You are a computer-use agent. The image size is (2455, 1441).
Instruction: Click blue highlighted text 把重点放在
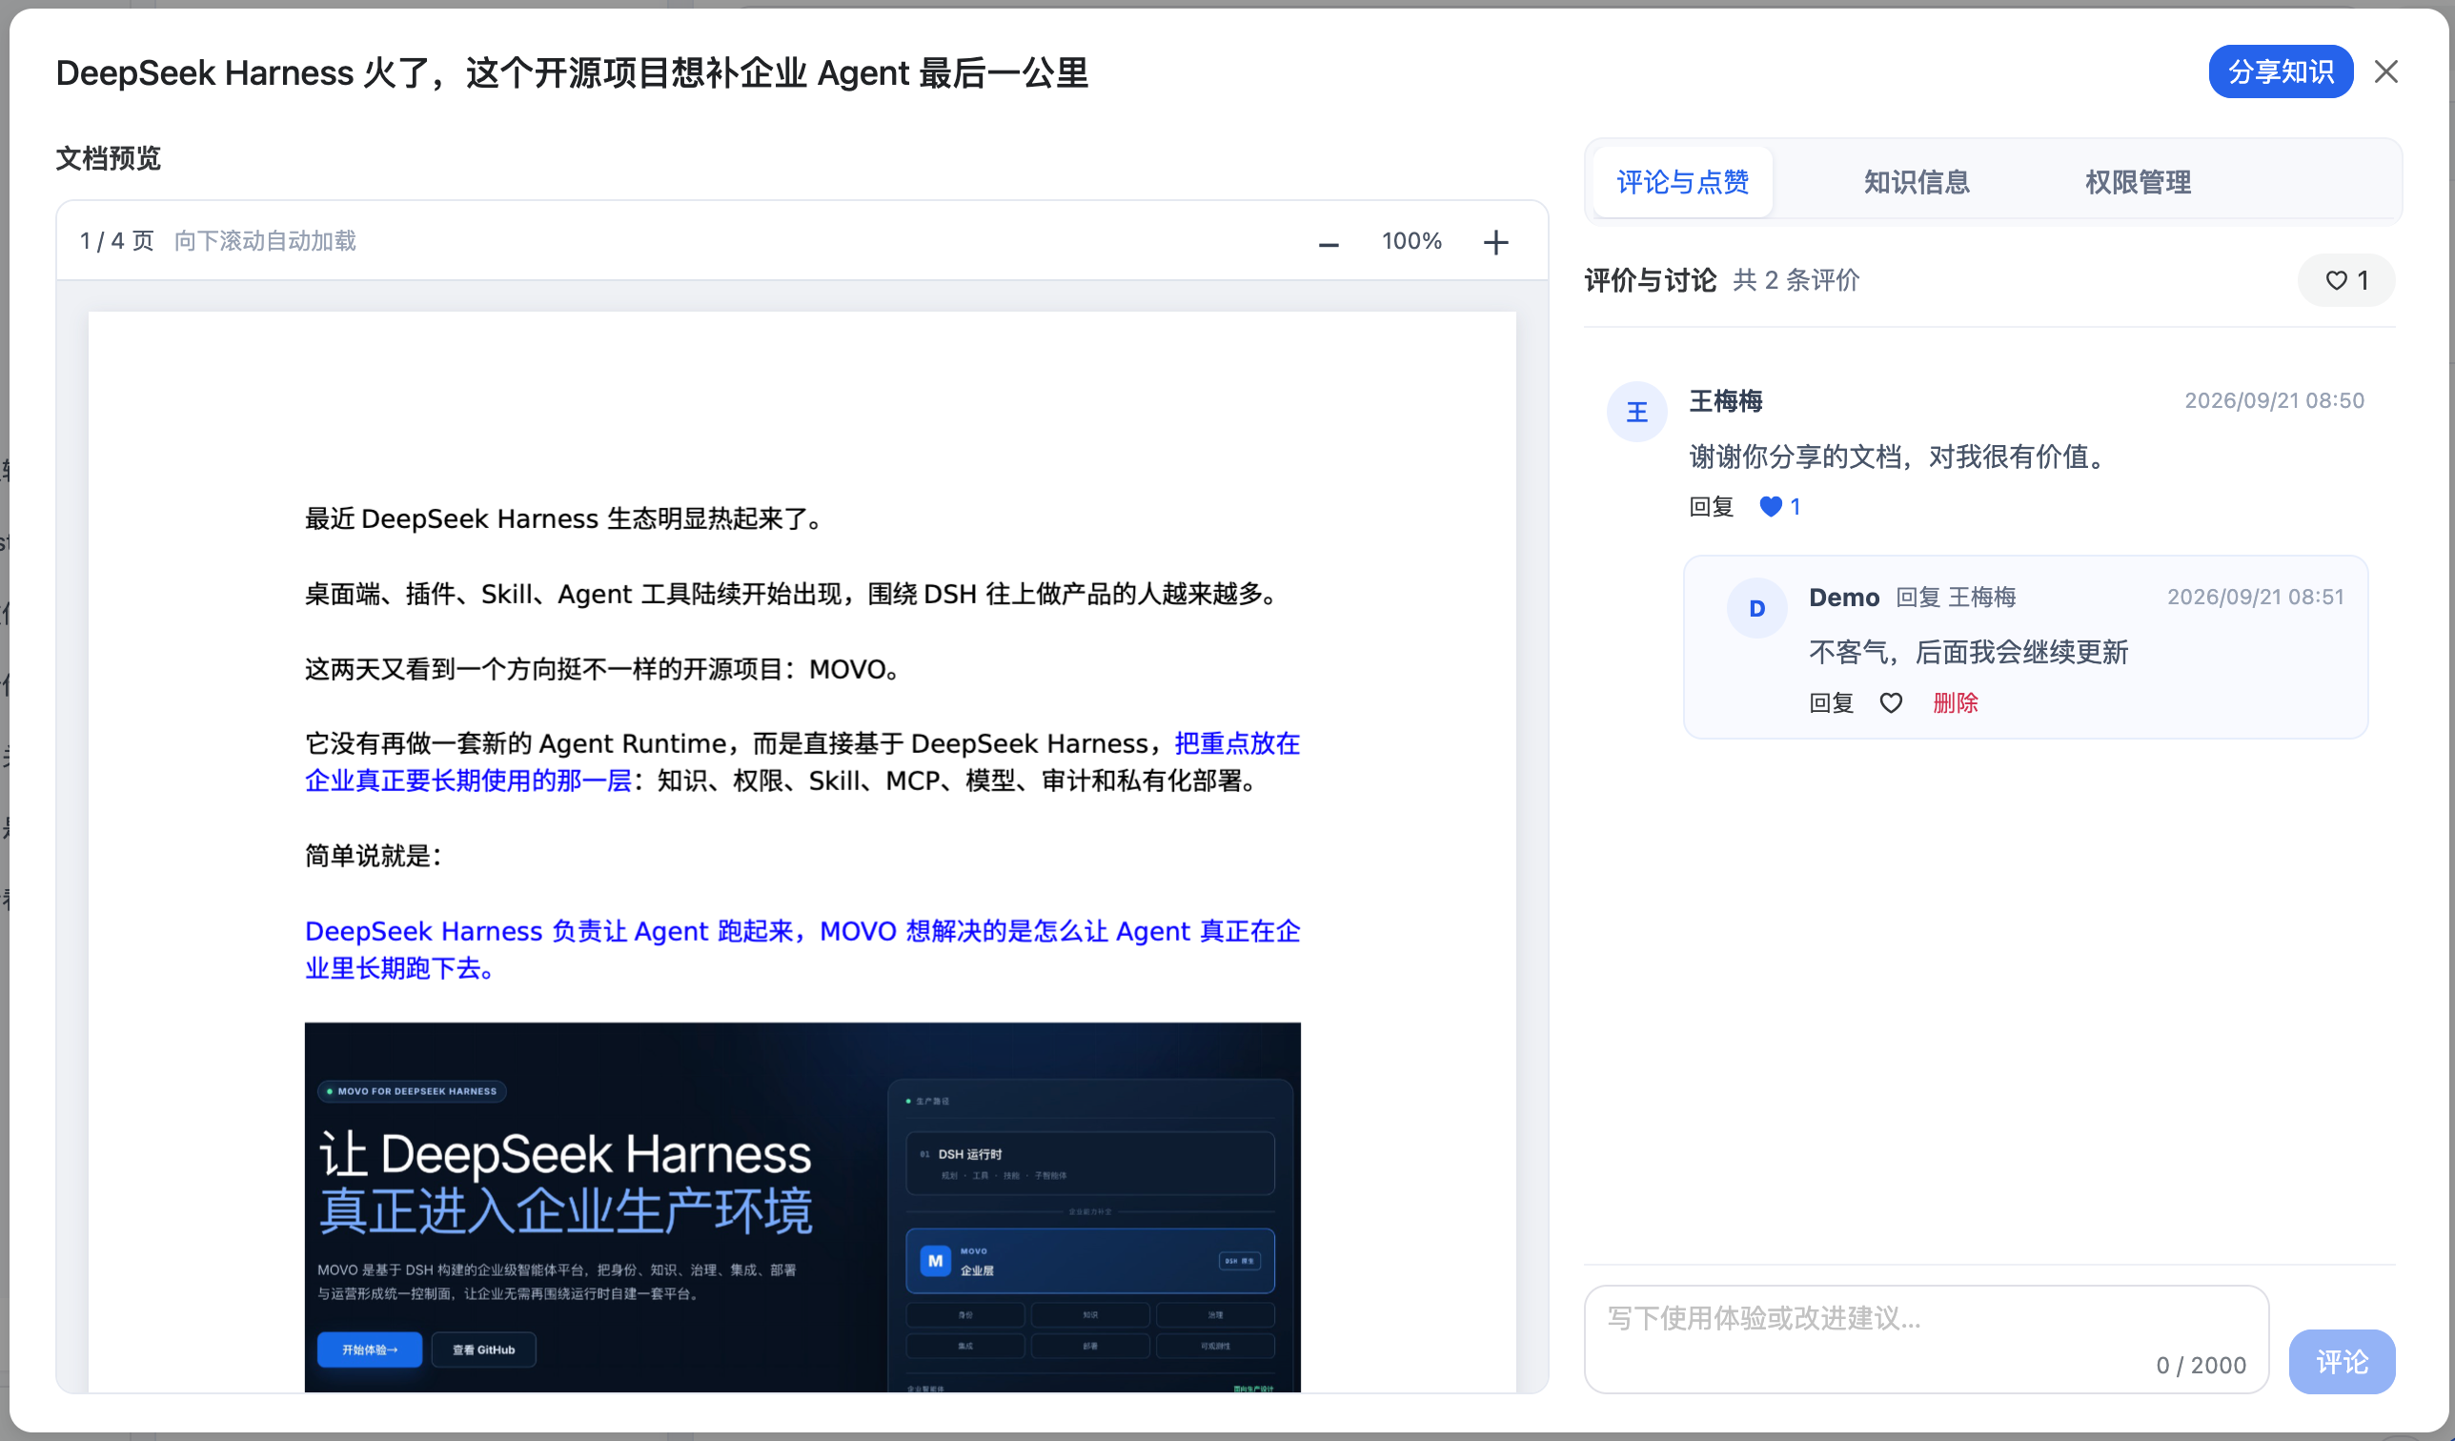(1237, 744)
